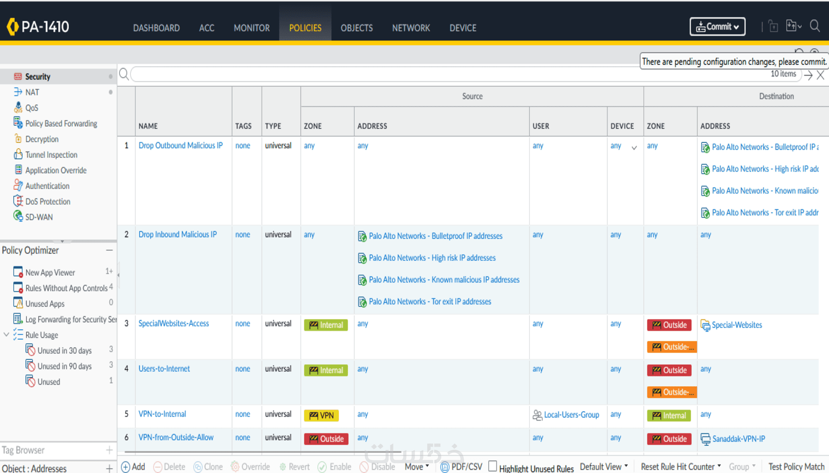This screenshot has height=473, width=829.
Task: Go to the DEVICE tab
Action: click(x=463, y=28)
